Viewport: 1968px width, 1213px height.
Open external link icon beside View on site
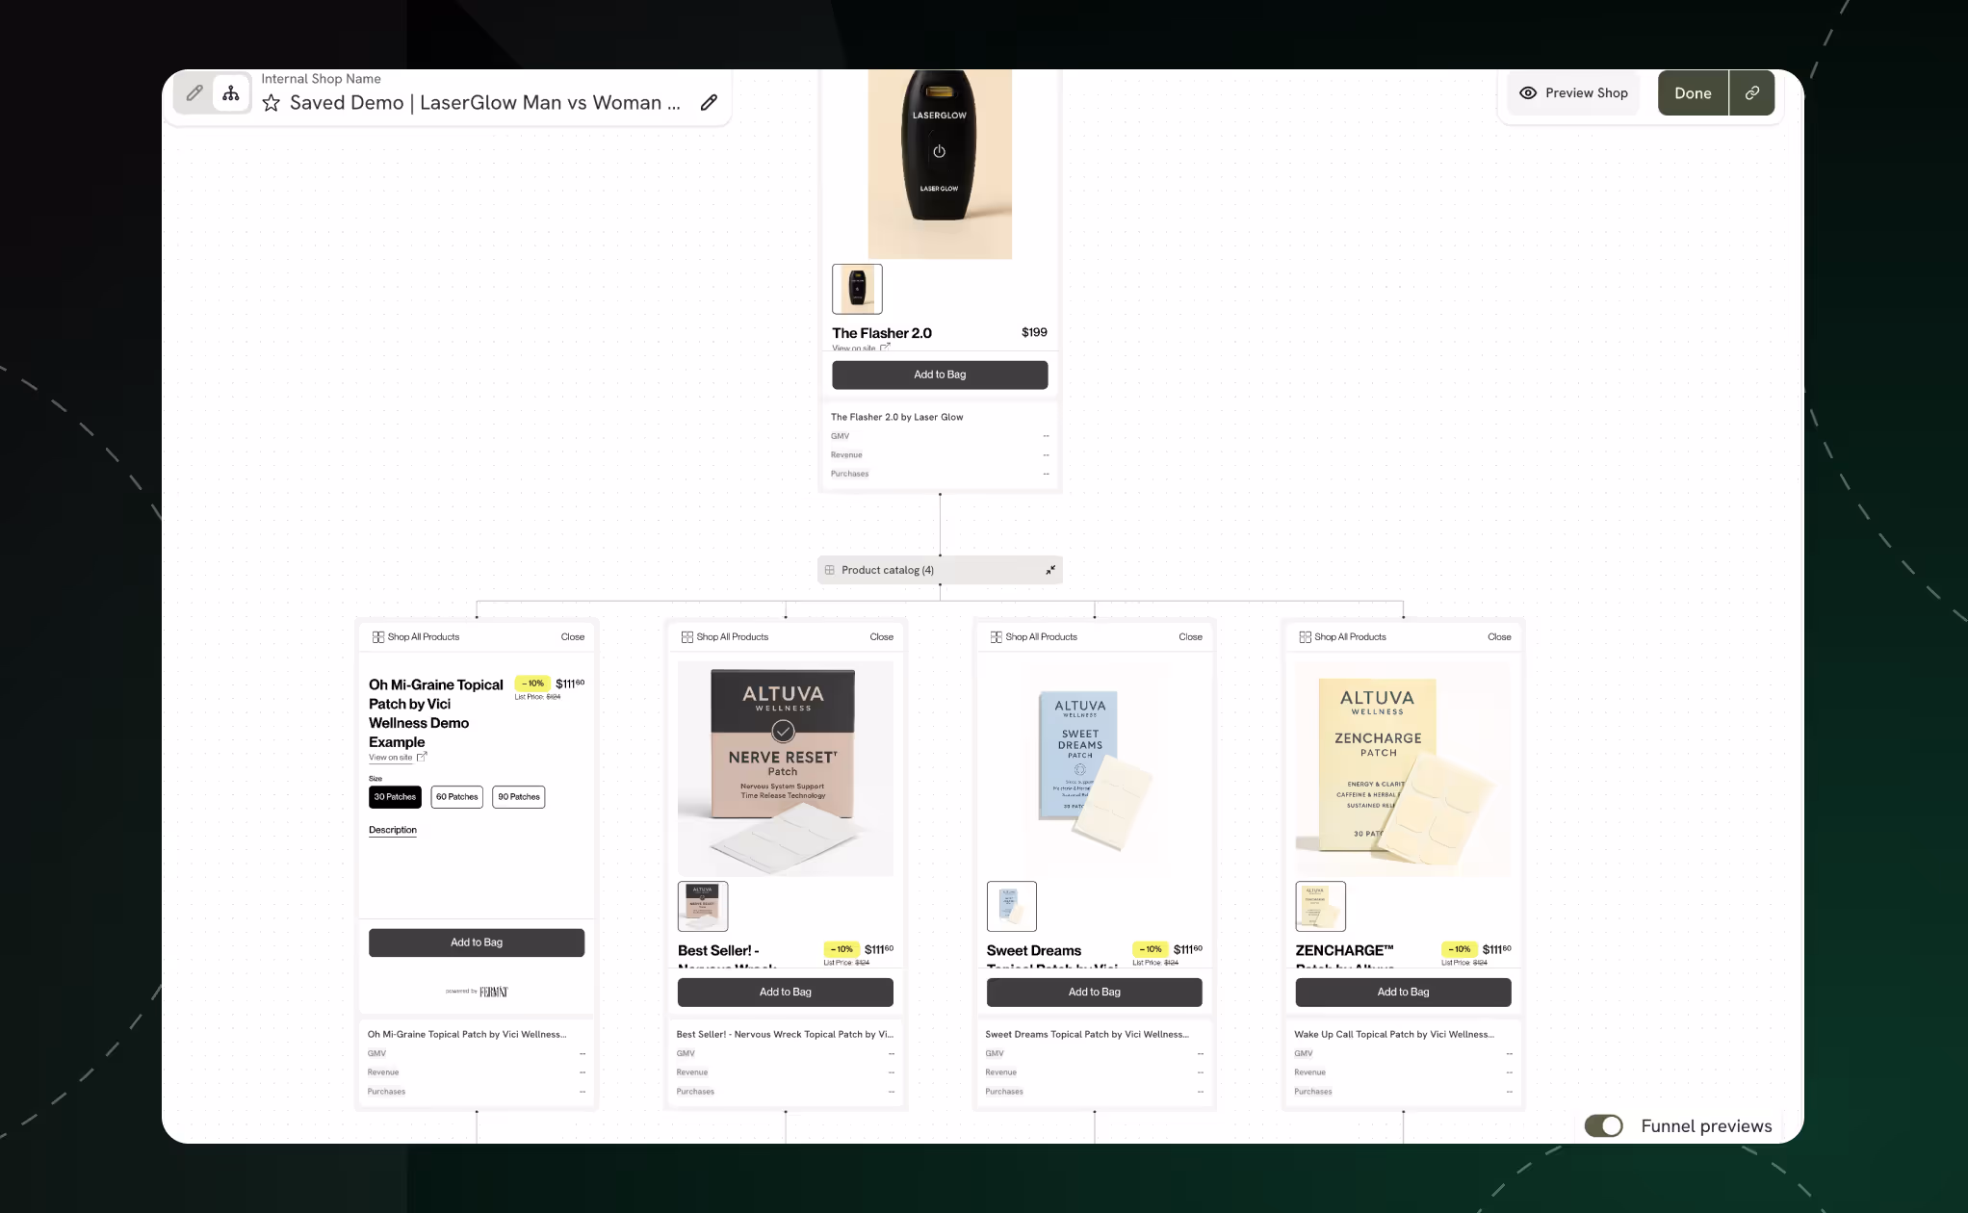[422, 757]
